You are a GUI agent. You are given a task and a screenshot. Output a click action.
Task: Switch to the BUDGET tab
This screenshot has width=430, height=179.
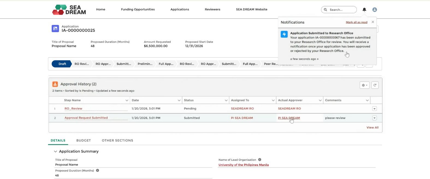(84, 141)
